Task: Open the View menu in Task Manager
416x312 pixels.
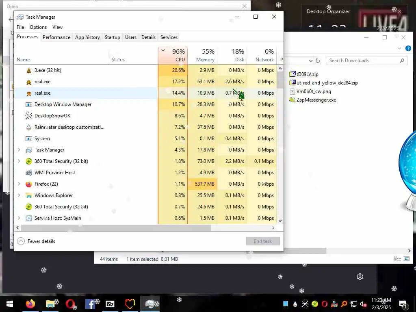Action: tap(57, 27)
